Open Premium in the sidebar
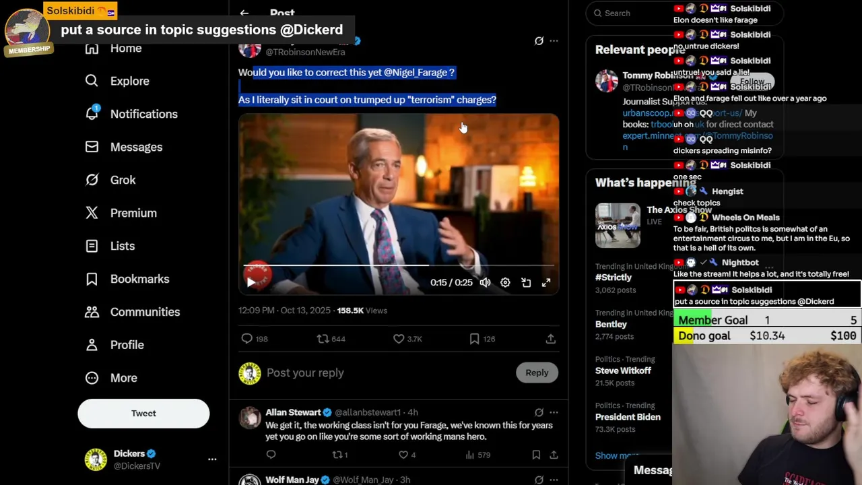Viewport: 862px width, 485px height. (121, 213)
